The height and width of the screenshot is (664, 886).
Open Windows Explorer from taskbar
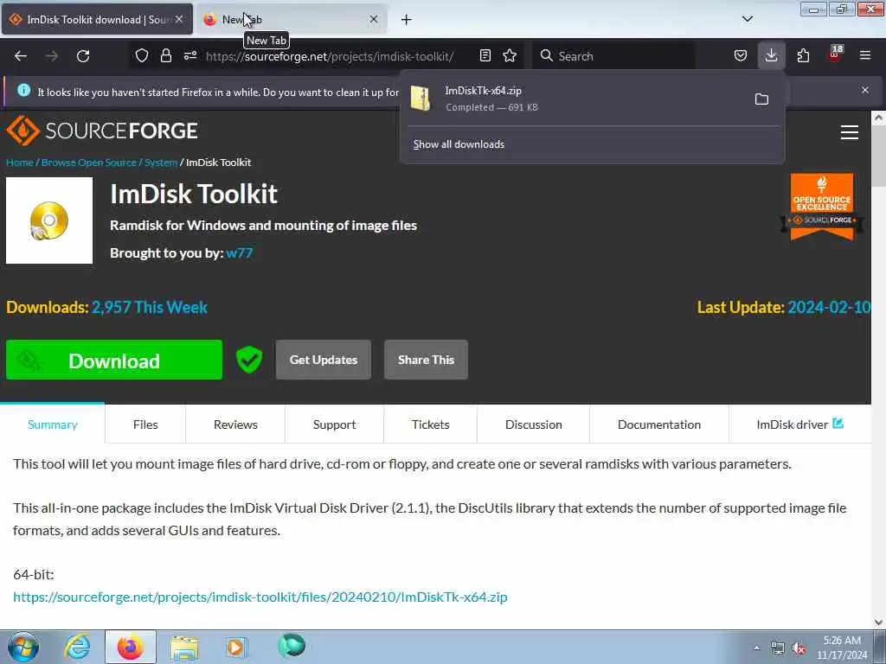(184, 647)
